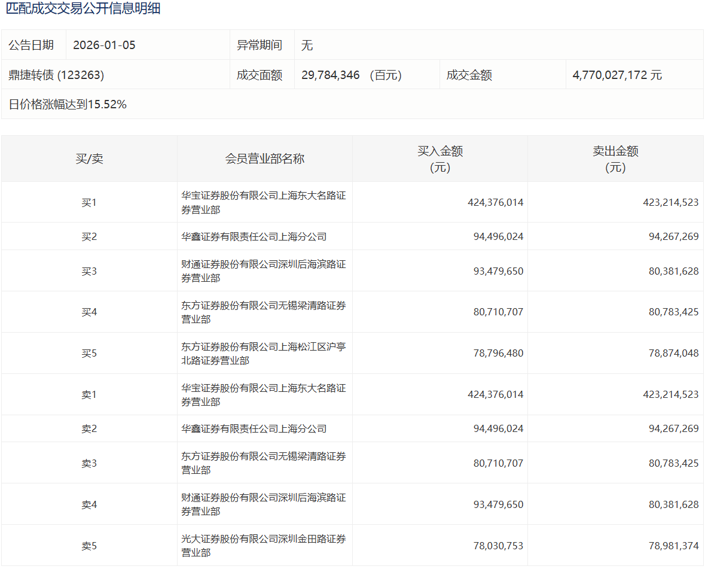Image resolution: width=705 pixels, height=569 pixels.
Task: Click the 异常期间 field label
Action: 260,45
